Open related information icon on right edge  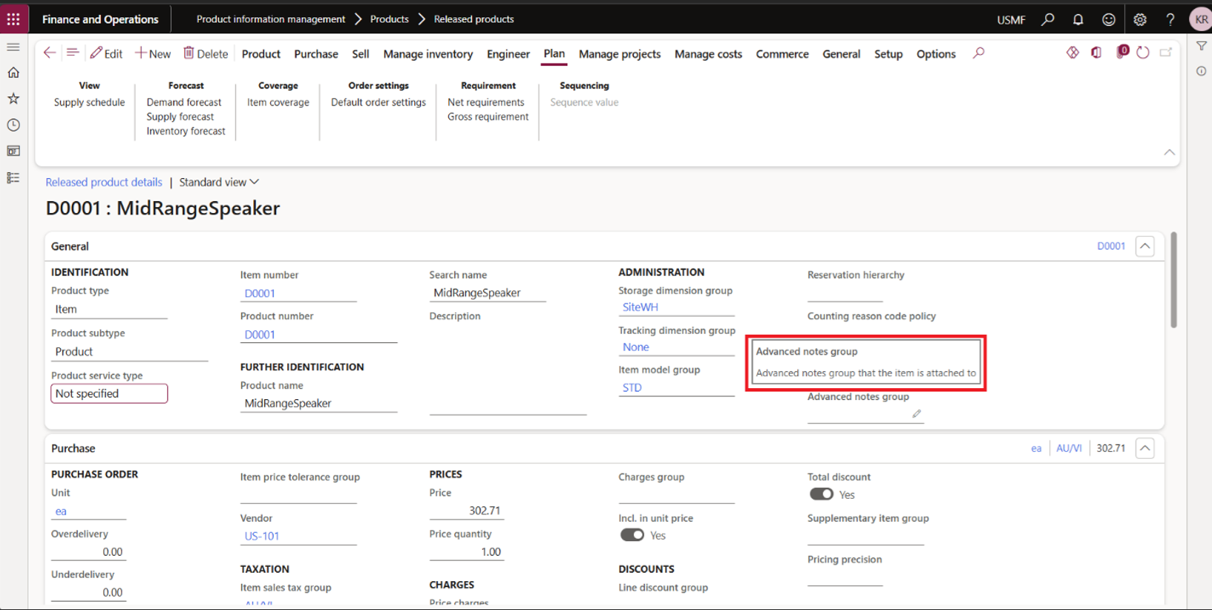(1202, 71)
